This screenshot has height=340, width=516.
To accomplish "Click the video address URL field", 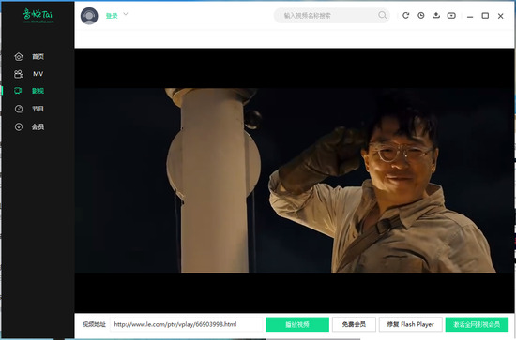I will (187, 324).
